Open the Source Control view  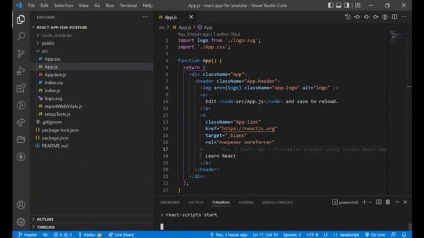point(21,54)
